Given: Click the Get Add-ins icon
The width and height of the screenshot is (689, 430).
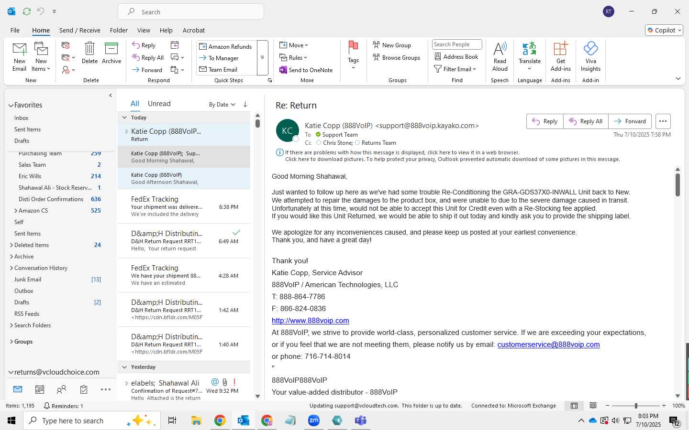Looking at the screenshot, I should coord(561,49).
